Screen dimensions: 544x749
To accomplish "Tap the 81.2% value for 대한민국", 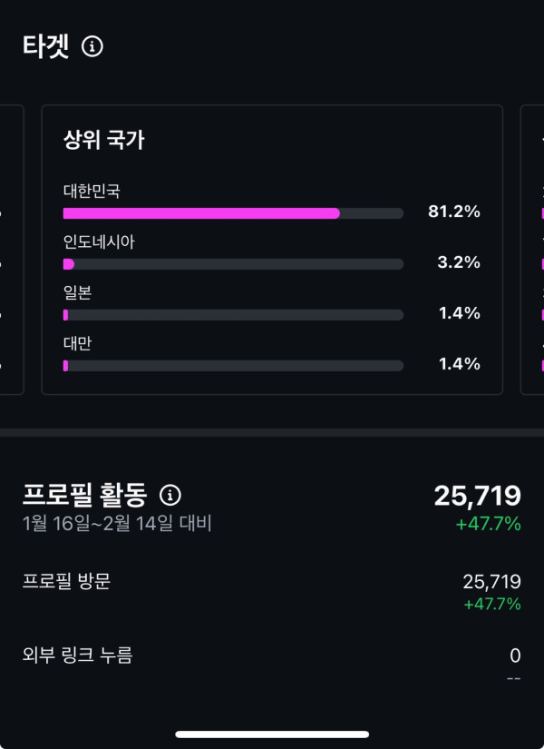I will pyautogui.click(x=454, y=212).
